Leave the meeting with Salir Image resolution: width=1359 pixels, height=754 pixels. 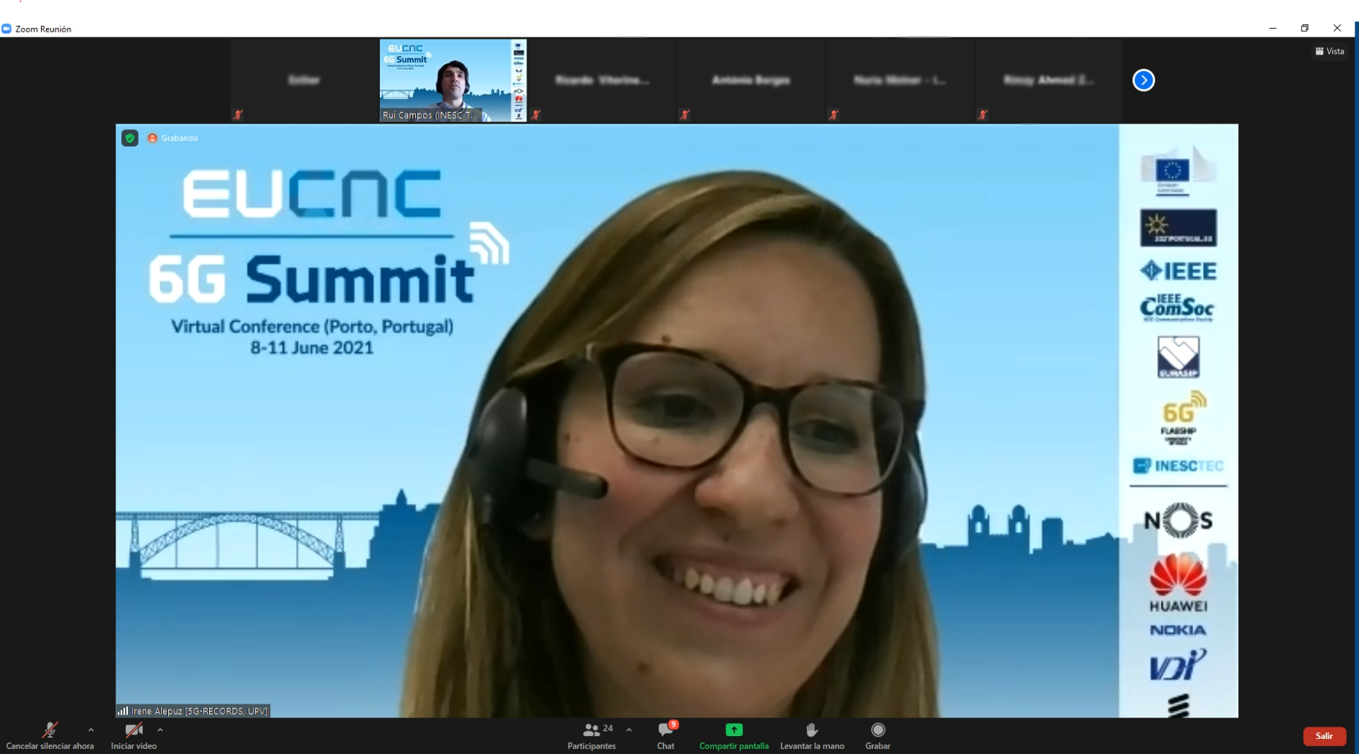[1324, 736]
